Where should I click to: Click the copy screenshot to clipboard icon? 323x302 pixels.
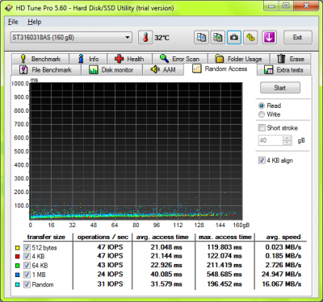point(218,37)
